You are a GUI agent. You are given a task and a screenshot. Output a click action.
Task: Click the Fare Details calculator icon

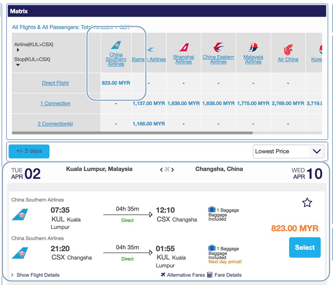(x=210, y=275)
